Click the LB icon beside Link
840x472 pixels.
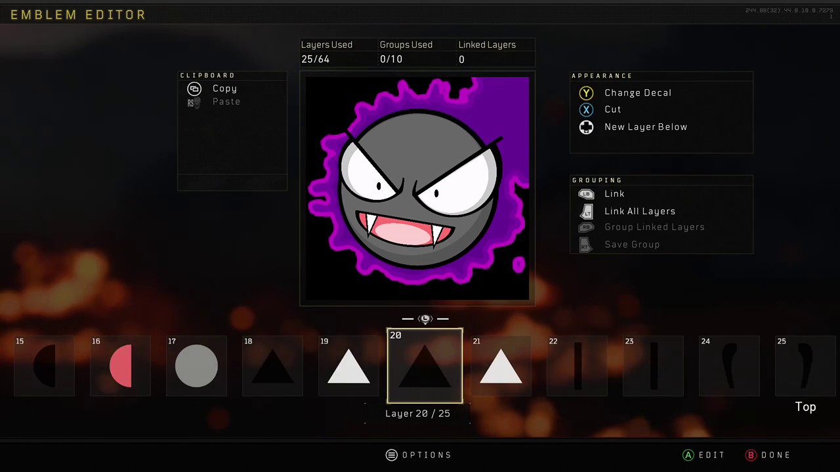[586, 194]
